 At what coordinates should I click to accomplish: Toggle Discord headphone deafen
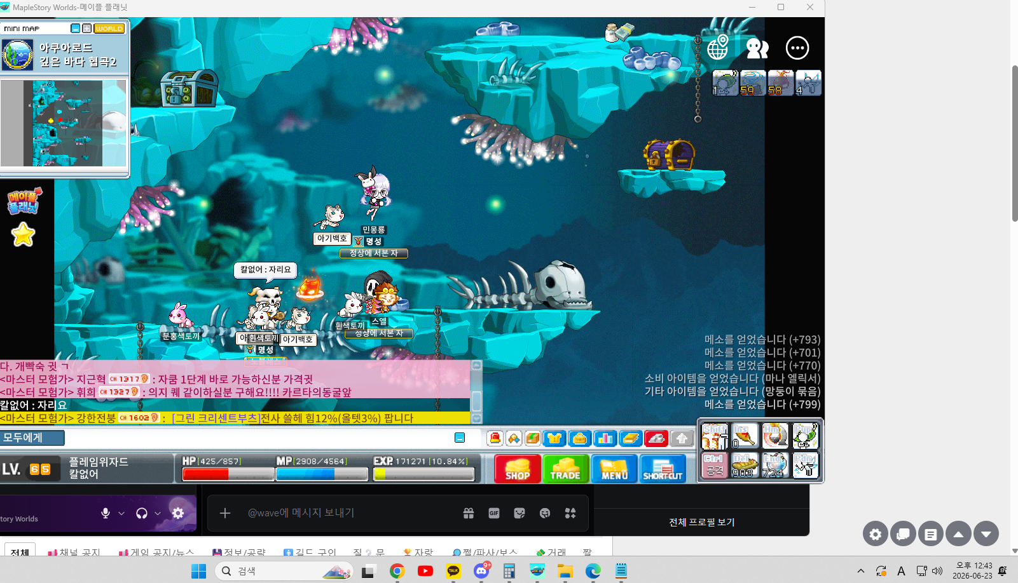tap(142, 513)
